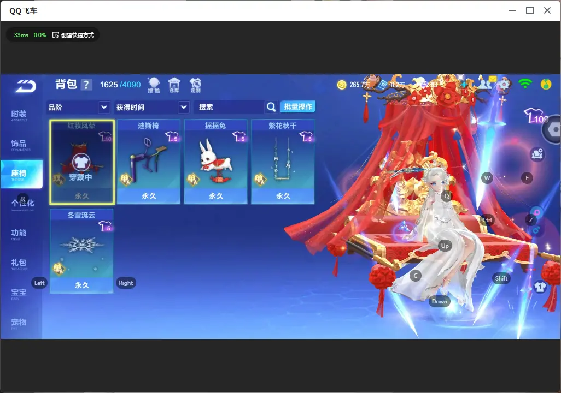Click the back logo icon at top-left
The image size is (561, 393).
click(26, 86)
